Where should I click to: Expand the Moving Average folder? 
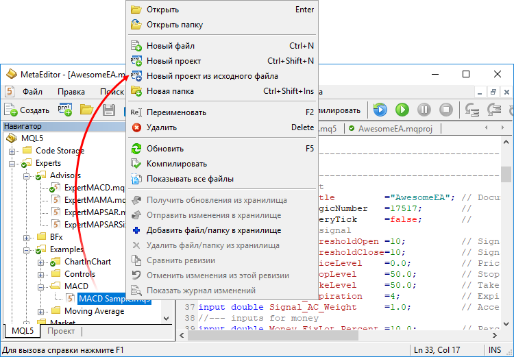(x=40, y=312)
